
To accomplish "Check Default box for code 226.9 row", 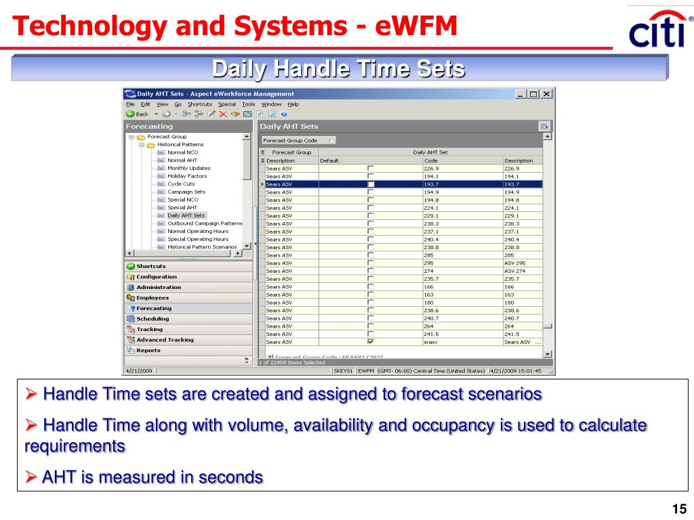I will 371,169.
